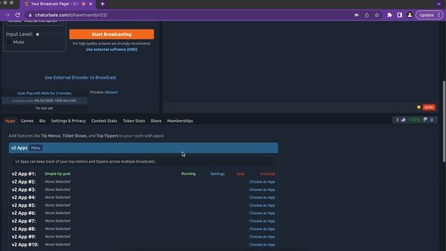
Task: Choose an App for v2 App #7
Action: click(x=262, y=221)
